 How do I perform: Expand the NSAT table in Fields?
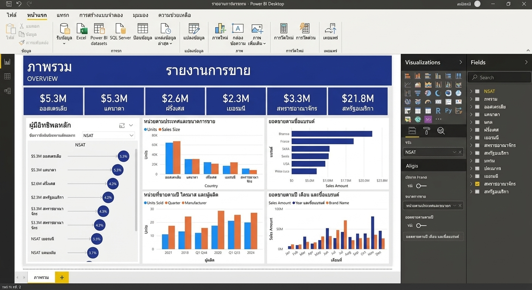tap(471, 91)
